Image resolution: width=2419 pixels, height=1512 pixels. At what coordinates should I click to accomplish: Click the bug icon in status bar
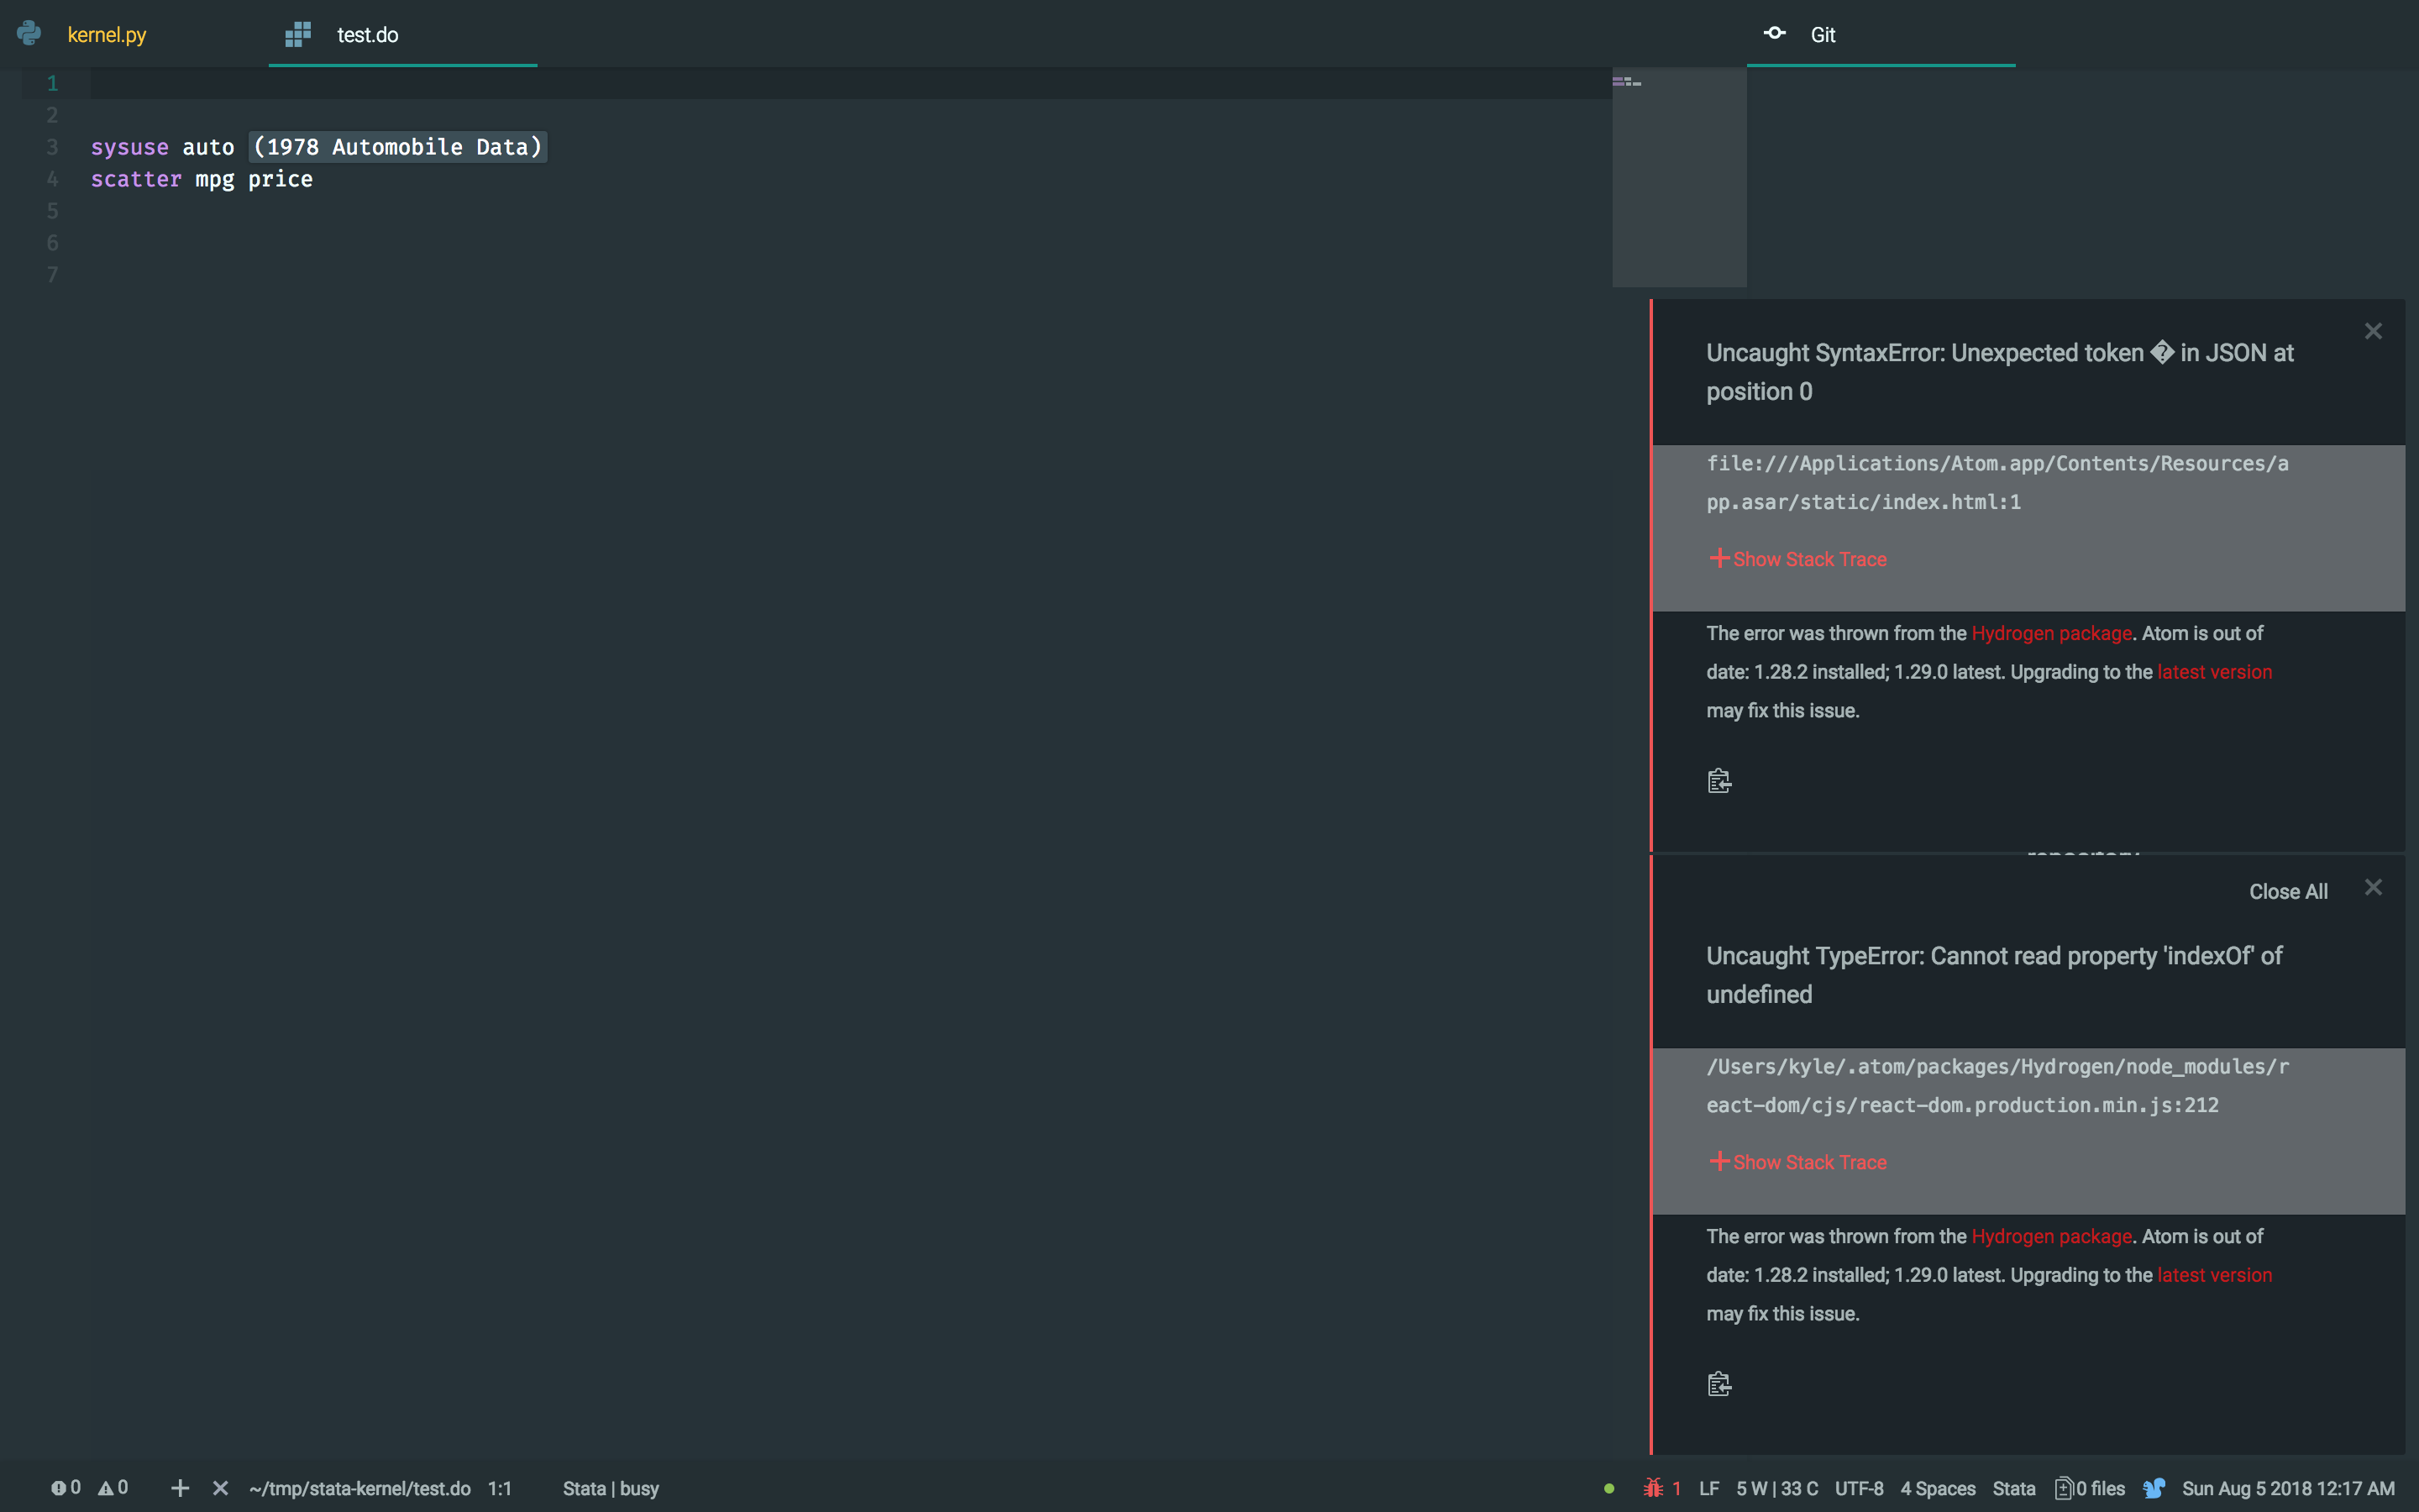pos(1655,1488)
